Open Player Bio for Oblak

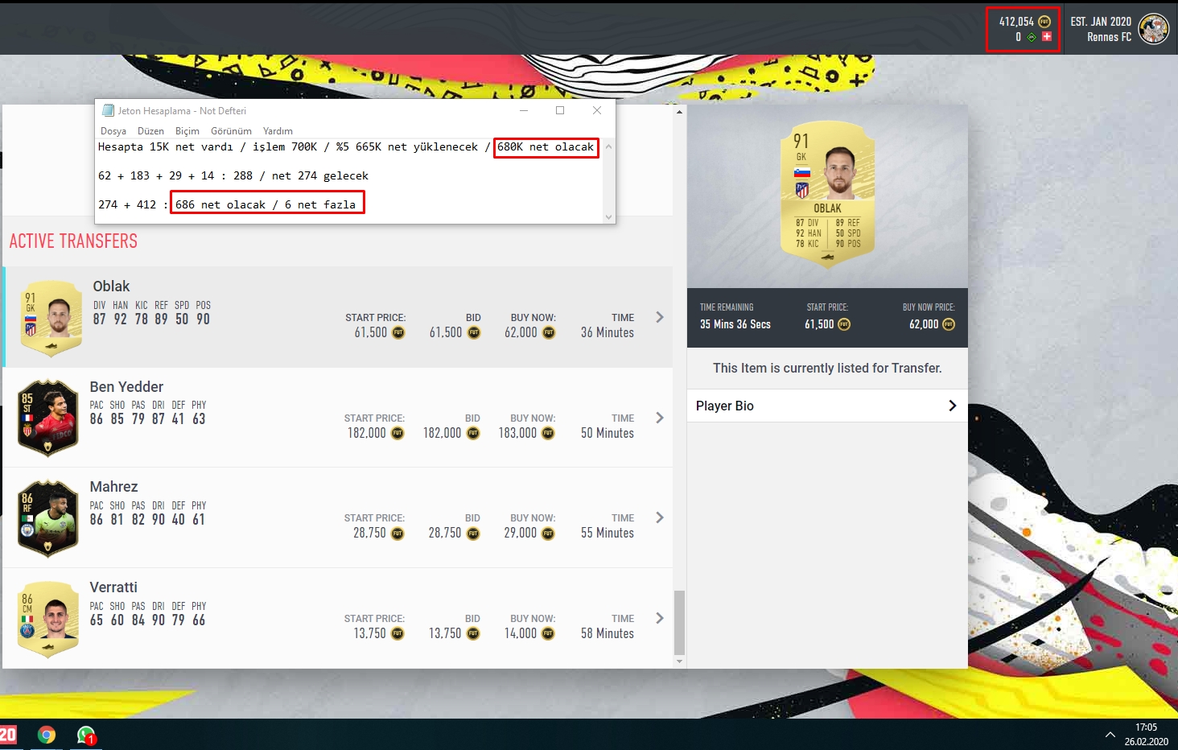click(x=827, y=406)
